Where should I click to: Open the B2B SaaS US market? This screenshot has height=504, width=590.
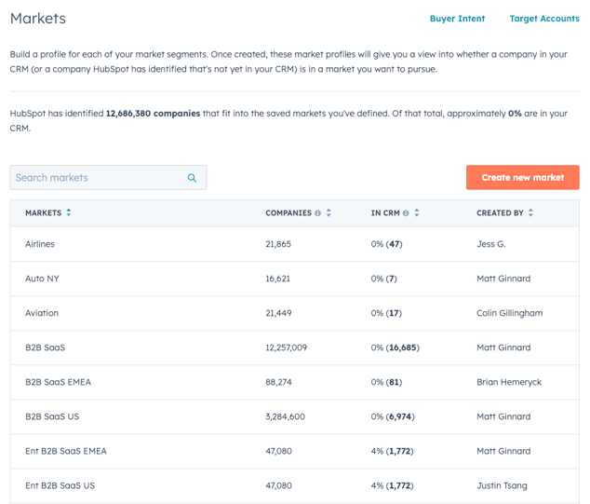(x=52, y=416)
